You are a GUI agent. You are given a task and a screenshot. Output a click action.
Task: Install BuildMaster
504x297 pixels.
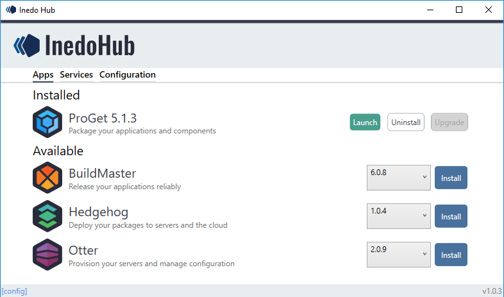[451, 178]
